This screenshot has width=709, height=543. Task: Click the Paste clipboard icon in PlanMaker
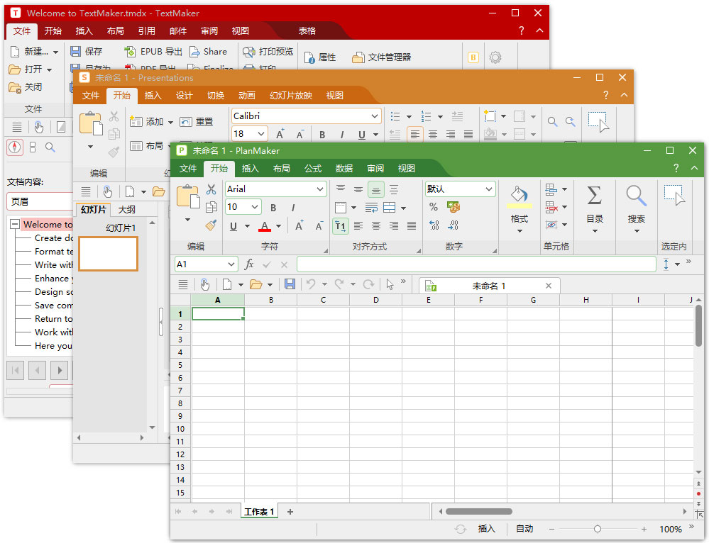pos(188,196)
